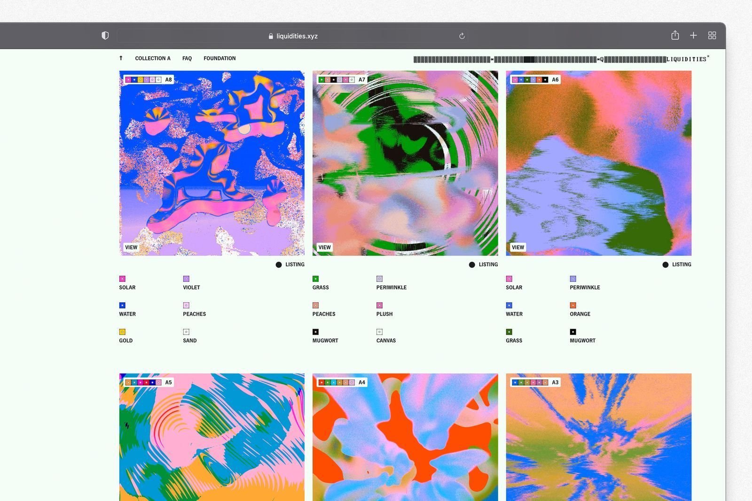
Task: Click VIEW button on artwork A6
Action: (518, 247)
